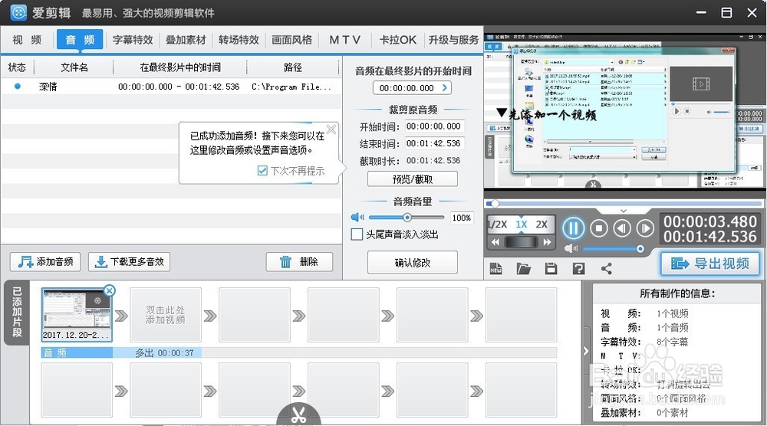Set playback speed to 2X
The width and height of the screenshot is (767, 426).
[542, 224]
